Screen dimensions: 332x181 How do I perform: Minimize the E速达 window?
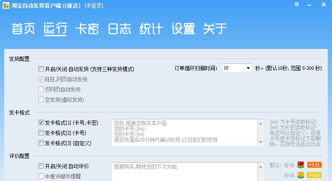309,5
